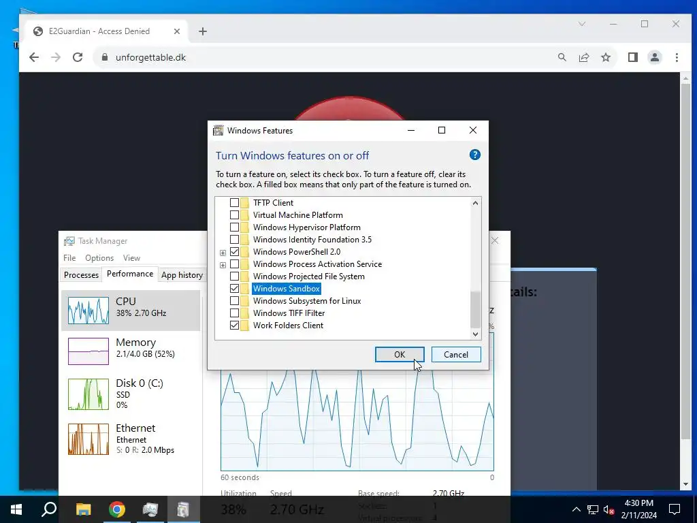Image resolution: width=697 pixels, height=523 pixels.
Task: Select the Performance tab
Action: pyautogui.click(x=130, y=274)
